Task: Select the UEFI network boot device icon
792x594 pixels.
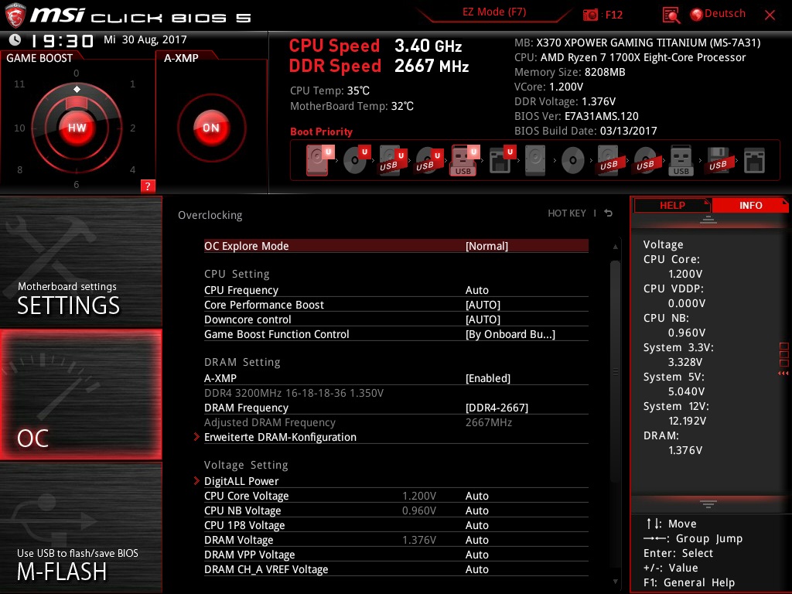Action: click(501, 160)
